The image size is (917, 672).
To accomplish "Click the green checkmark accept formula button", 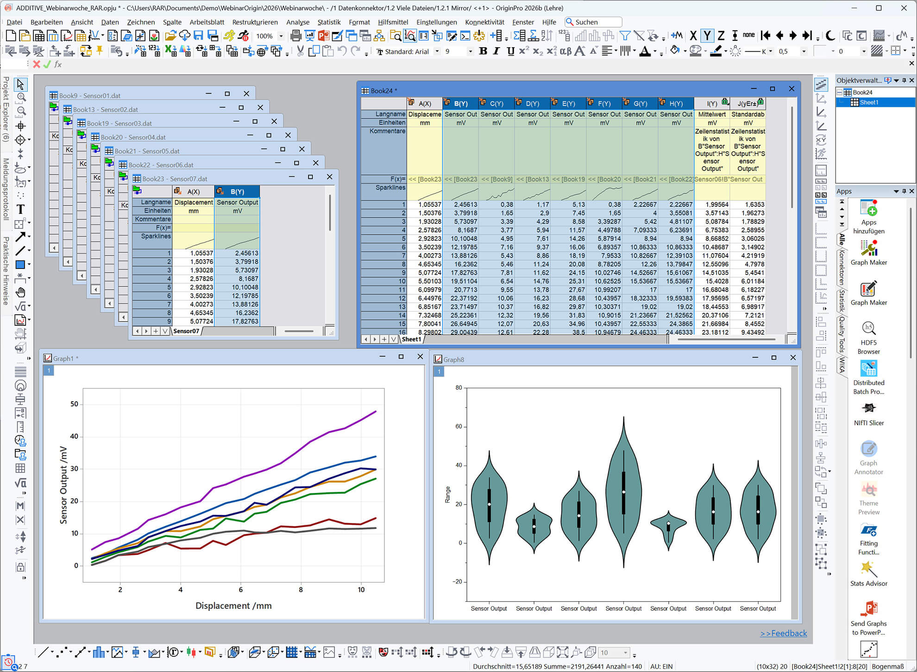I will 47,64.
